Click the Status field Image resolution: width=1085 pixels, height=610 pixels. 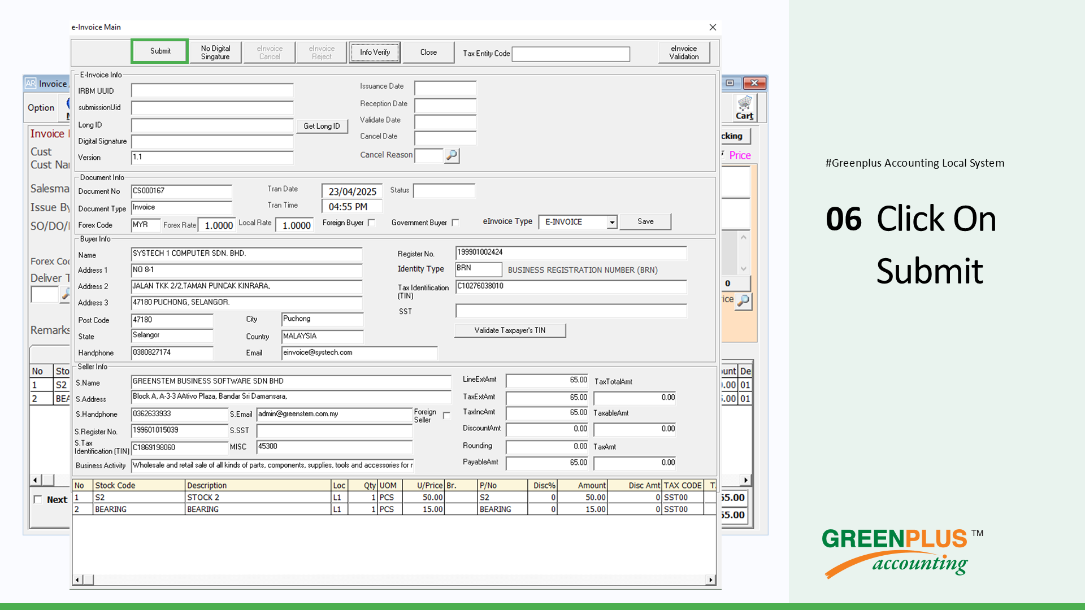click(444, 191)
